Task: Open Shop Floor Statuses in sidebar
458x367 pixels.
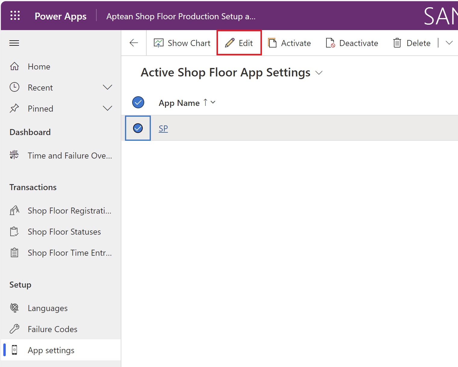Action: tap(64, 232)
